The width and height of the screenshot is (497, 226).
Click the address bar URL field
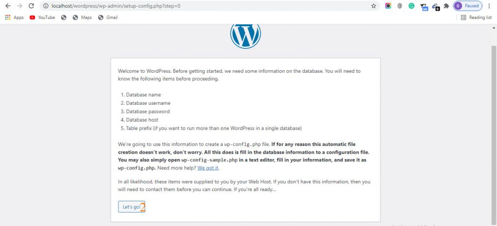click(209, 6)
